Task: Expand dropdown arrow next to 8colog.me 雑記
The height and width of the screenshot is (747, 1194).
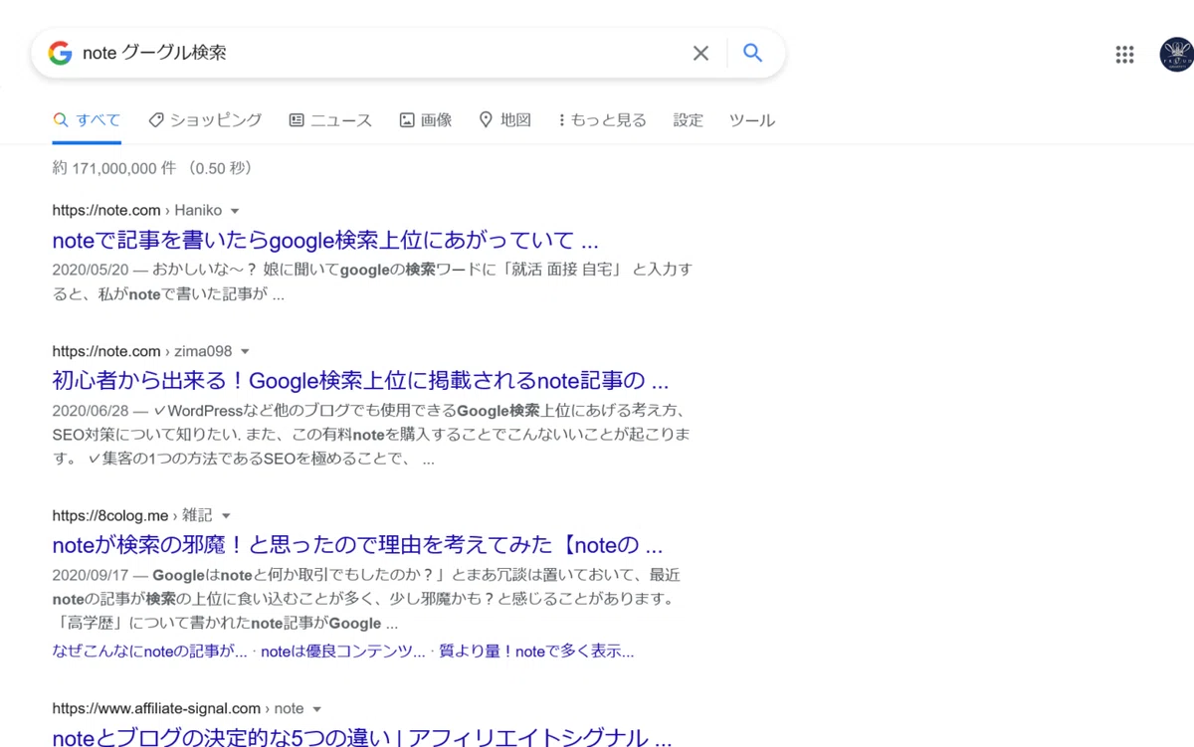Action: pos(226,516)
